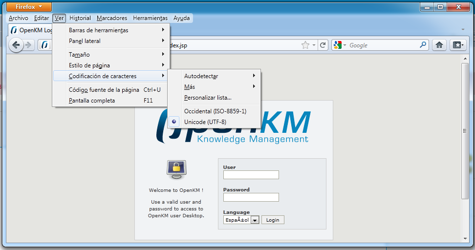Click the bookmark star in the address bar

pos(305,45)
